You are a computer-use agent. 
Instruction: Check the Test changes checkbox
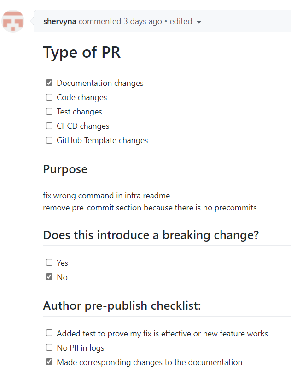pyautogui.click(x=49, y=111)
